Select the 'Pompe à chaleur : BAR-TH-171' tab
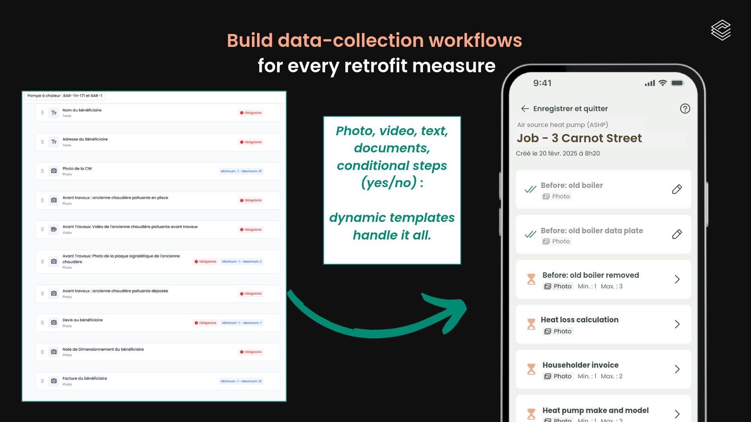751x422 pixels. click(65, 96)
